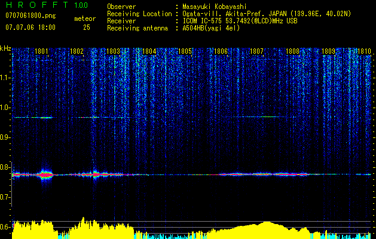Click the Observer field label

pos(121,7)
